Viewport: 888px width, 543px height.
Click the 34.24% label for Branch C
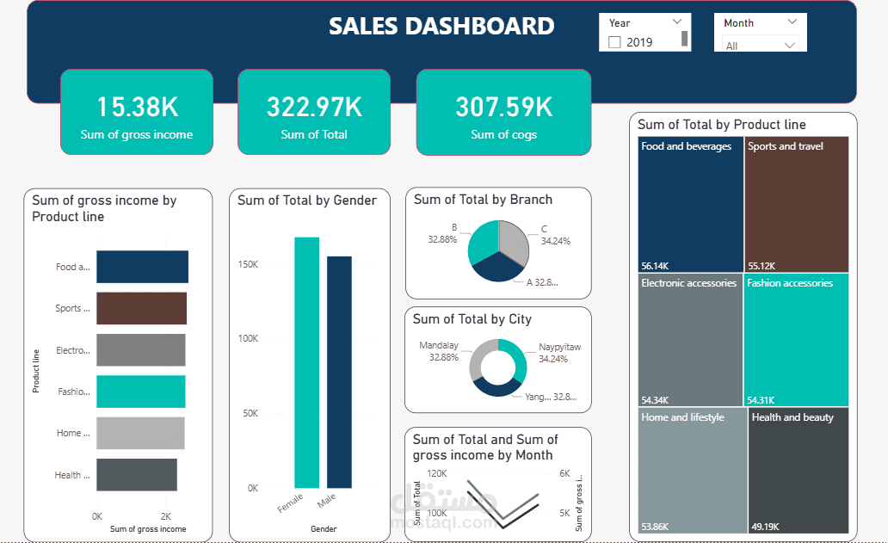pos(556,241)
